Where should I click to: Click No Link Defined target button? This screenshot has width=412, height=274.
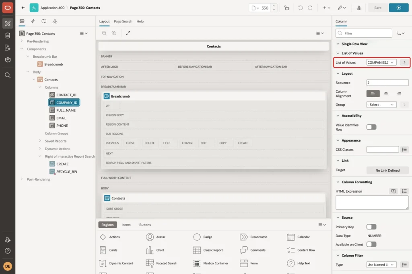(387, 170)
